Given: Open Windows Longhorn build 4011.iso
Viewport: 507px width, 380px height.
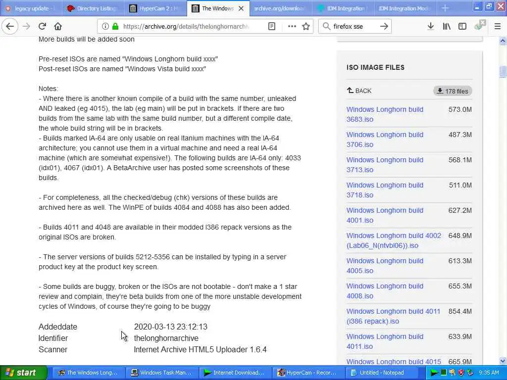Looking at the screenshot, I should pos(385,341).
